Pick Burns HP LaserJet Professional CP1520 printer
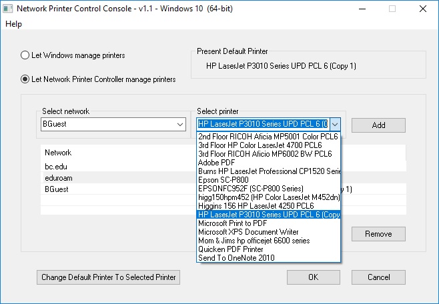Viewport: 439px width, 304px height. [268, 171]
